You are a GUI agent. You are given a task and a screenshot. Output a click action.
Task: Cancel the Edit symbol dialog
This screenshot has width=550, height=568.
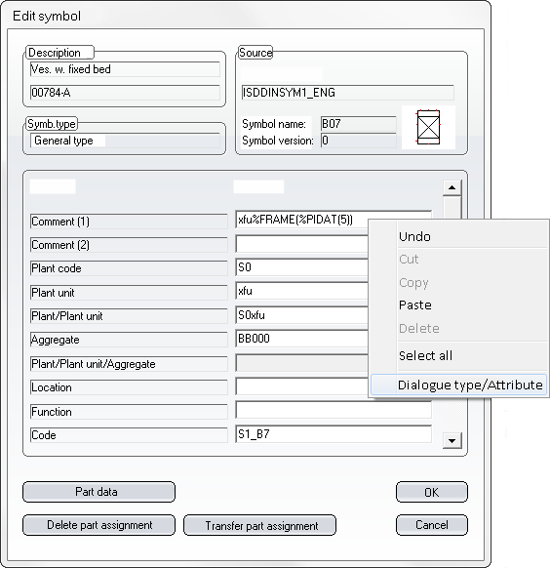(432, 525)
